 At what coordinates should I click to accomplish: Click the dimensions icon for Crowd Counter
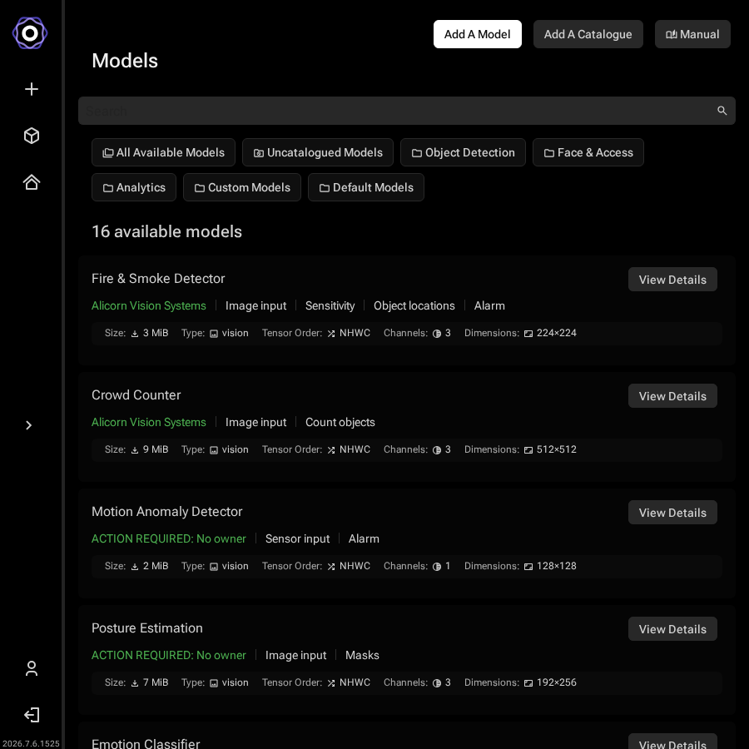528,450
